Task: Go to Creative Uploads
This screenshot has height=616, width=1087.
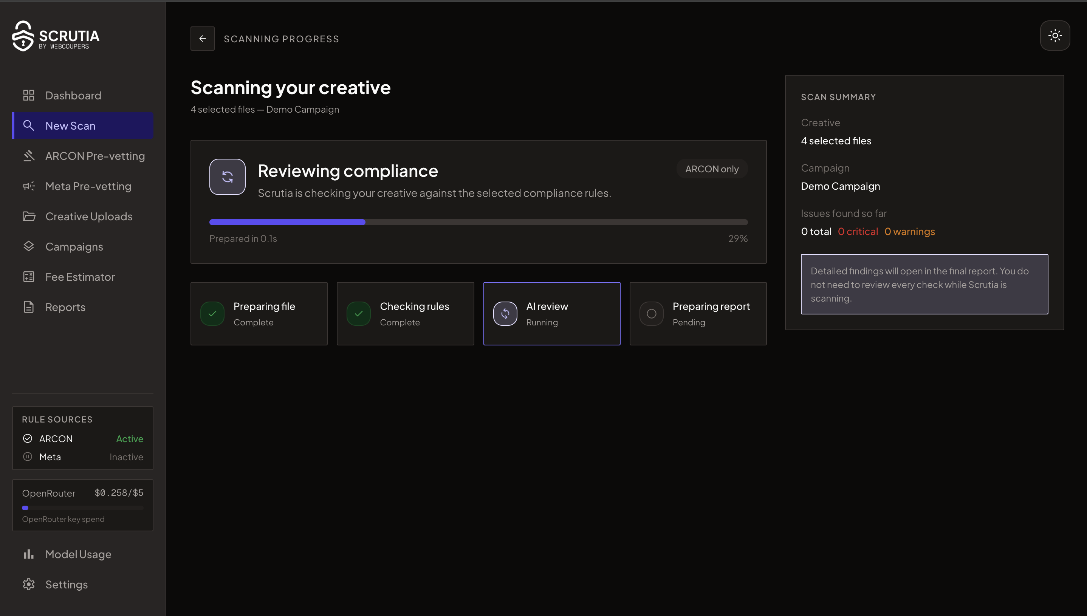Action: 82,216
